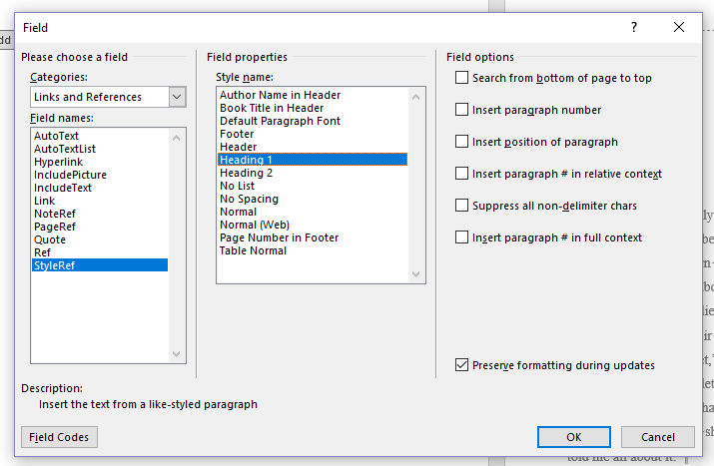The image size is (714, 466).
Task: Click the Field Codes button
Action: (x=59, y=437)
